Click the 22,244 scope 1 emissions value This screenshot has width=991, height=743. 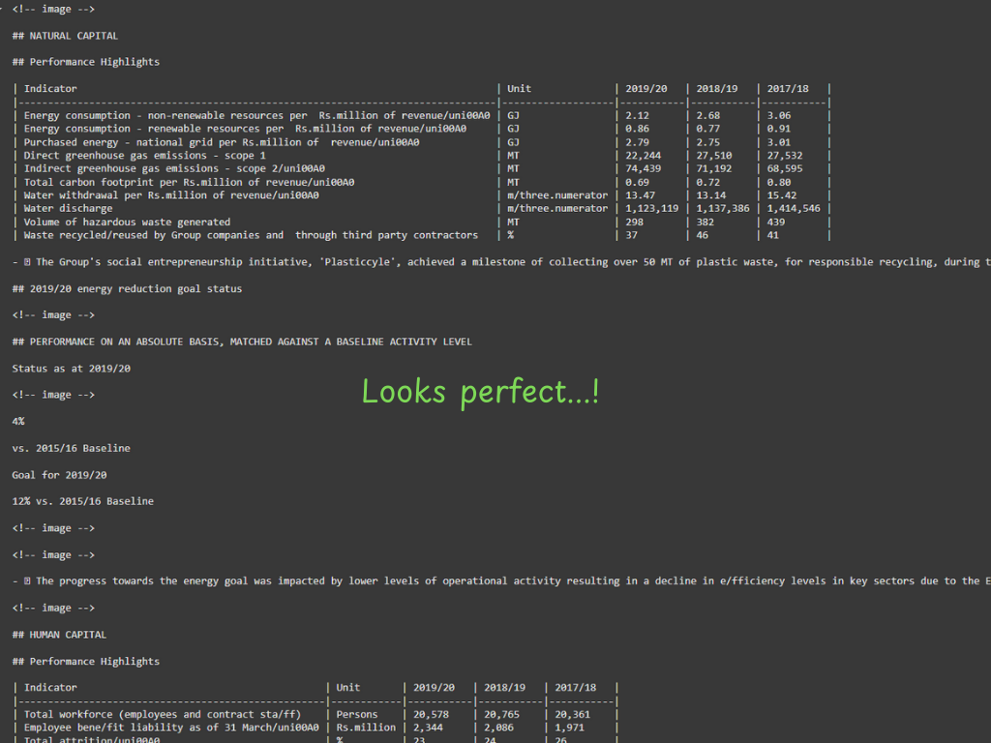[644, 155]
